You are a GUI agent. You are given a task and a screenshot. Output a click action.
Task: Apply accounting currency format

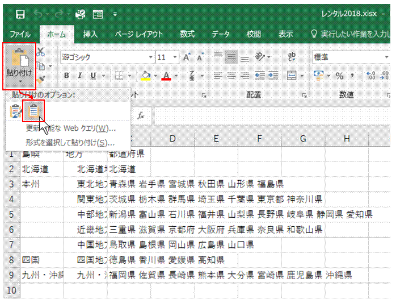(319, 76)
